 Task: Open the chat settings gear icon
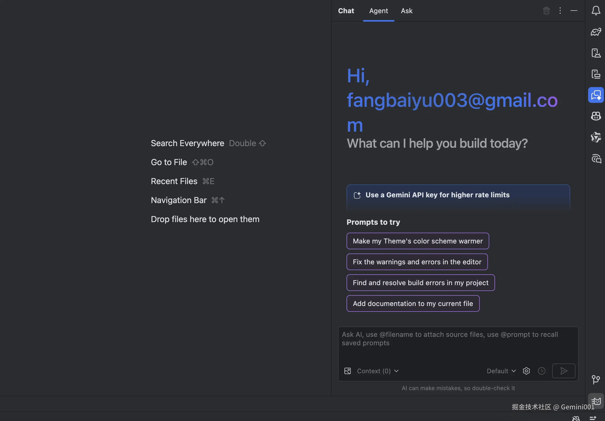(526, 371)
